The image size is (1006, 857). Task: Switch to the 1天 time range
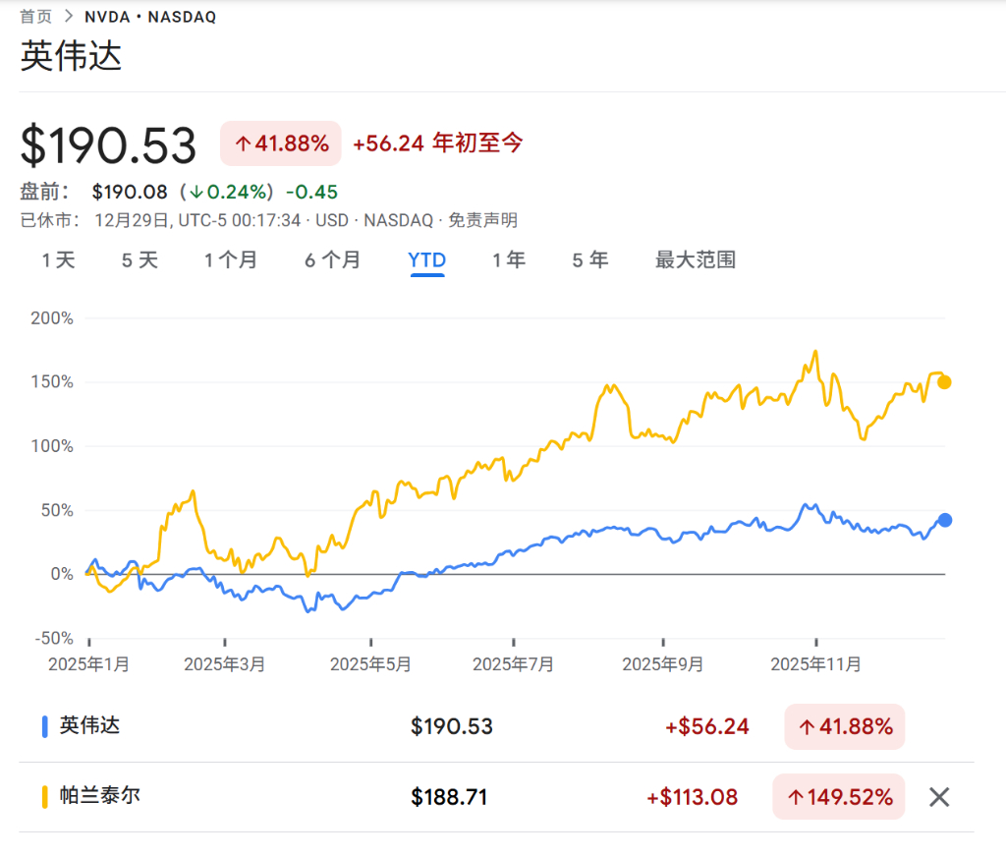pos(57,260)
